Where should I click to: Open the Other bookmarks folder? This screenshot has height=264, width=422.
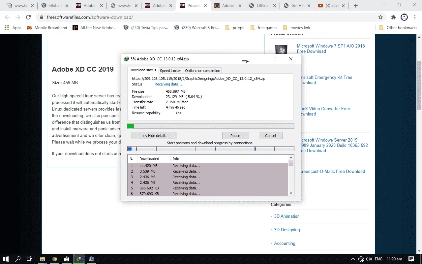coord(398,28)
